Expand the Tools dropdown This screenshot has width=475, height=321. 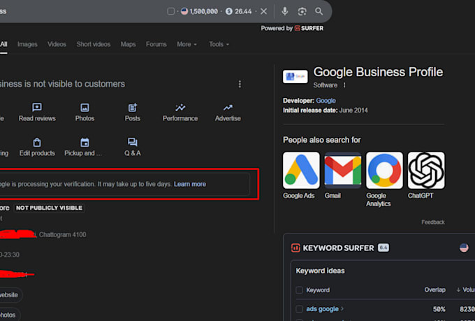pyautogui.click(x=219, y=44)
